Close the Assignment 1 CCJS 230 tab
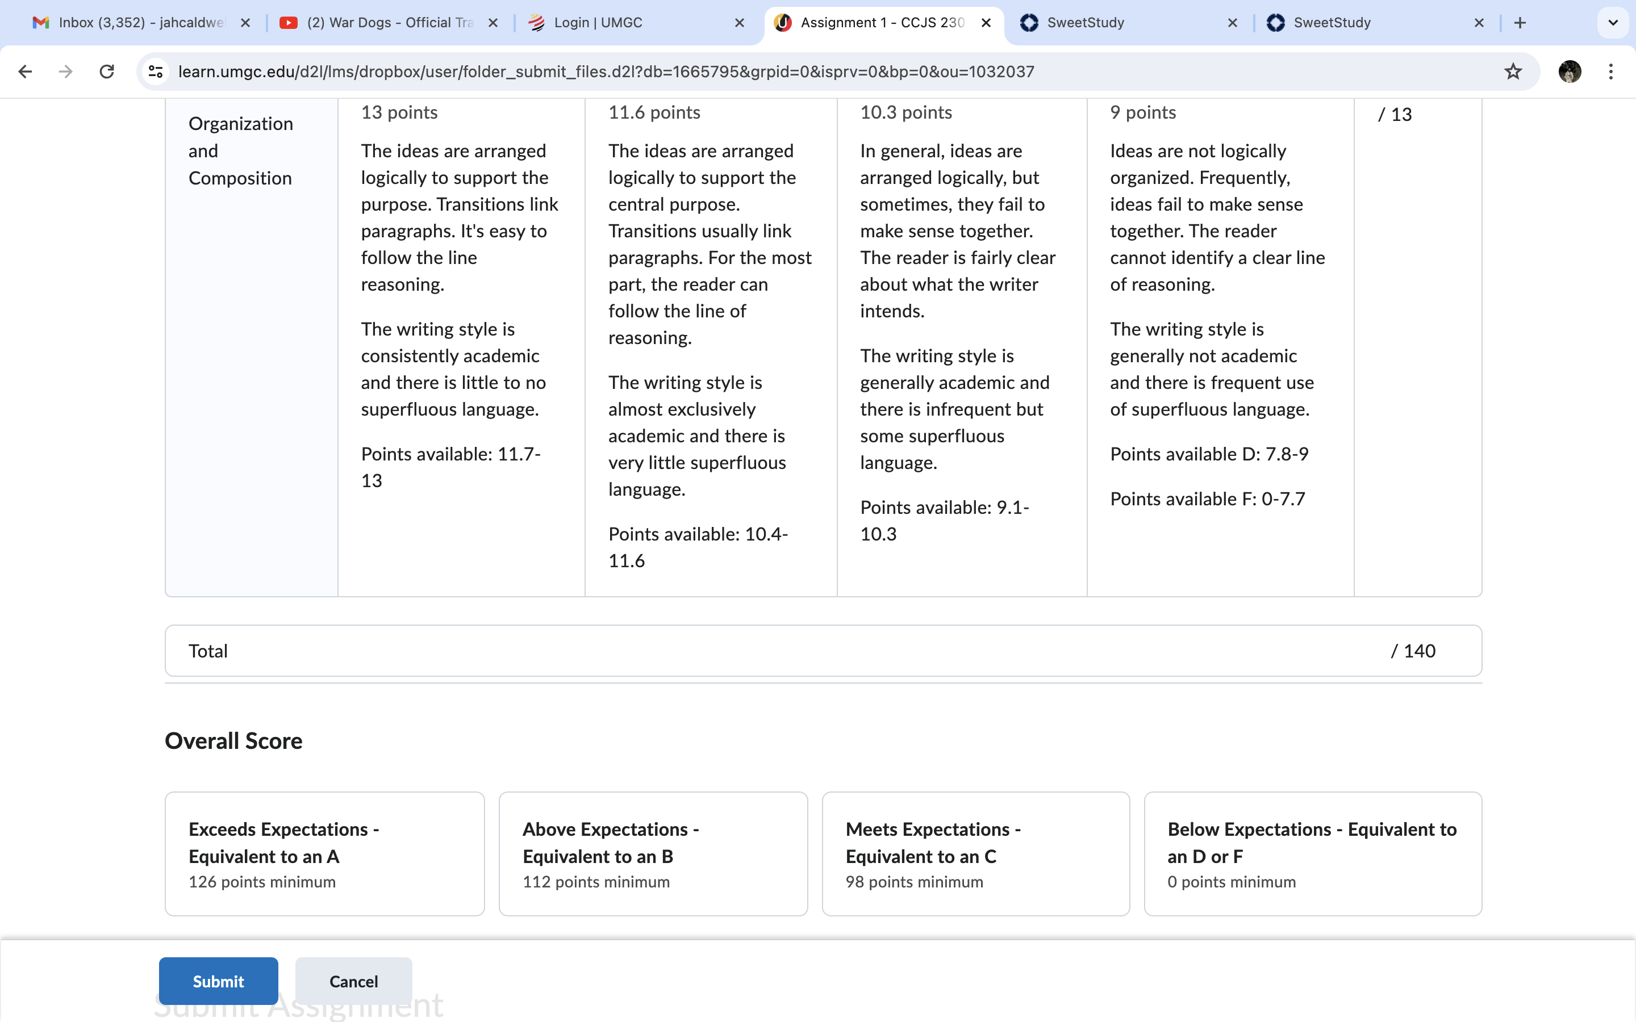Viewport: 1636px width, 1022px height. click(x=986, y=23)
